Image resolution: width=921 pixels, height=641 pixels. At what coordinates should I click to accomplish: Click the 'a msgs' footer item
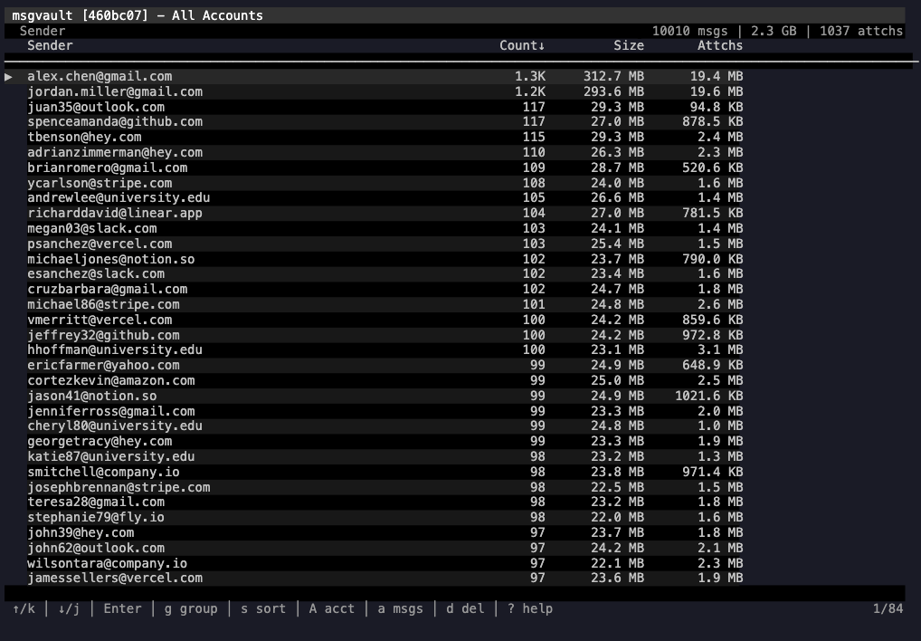[401, 608]
